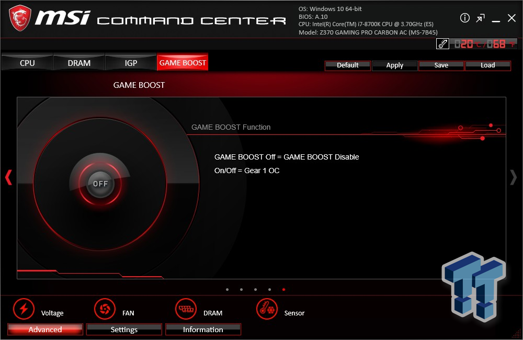The width and height of the screenshot is (523, 340).
Task: Click the Voltage label text
Action: (52, 313)
